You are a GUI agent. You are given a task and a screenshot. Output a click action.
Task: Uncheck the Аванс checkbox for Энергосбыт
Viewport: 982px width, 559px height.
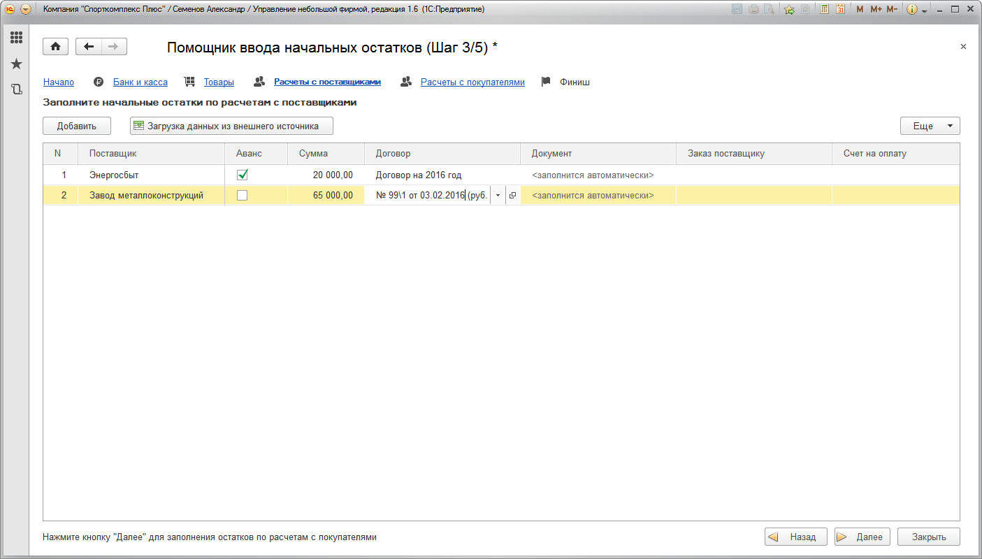coord(243,175)
